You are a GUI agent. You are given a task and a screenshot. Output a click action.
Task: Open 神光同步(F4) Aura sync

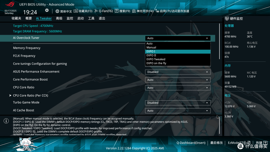142,11
